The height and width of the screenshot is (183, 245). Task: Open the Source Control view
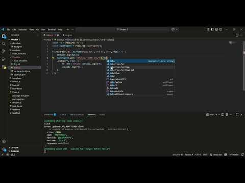[x=4, y=51]
